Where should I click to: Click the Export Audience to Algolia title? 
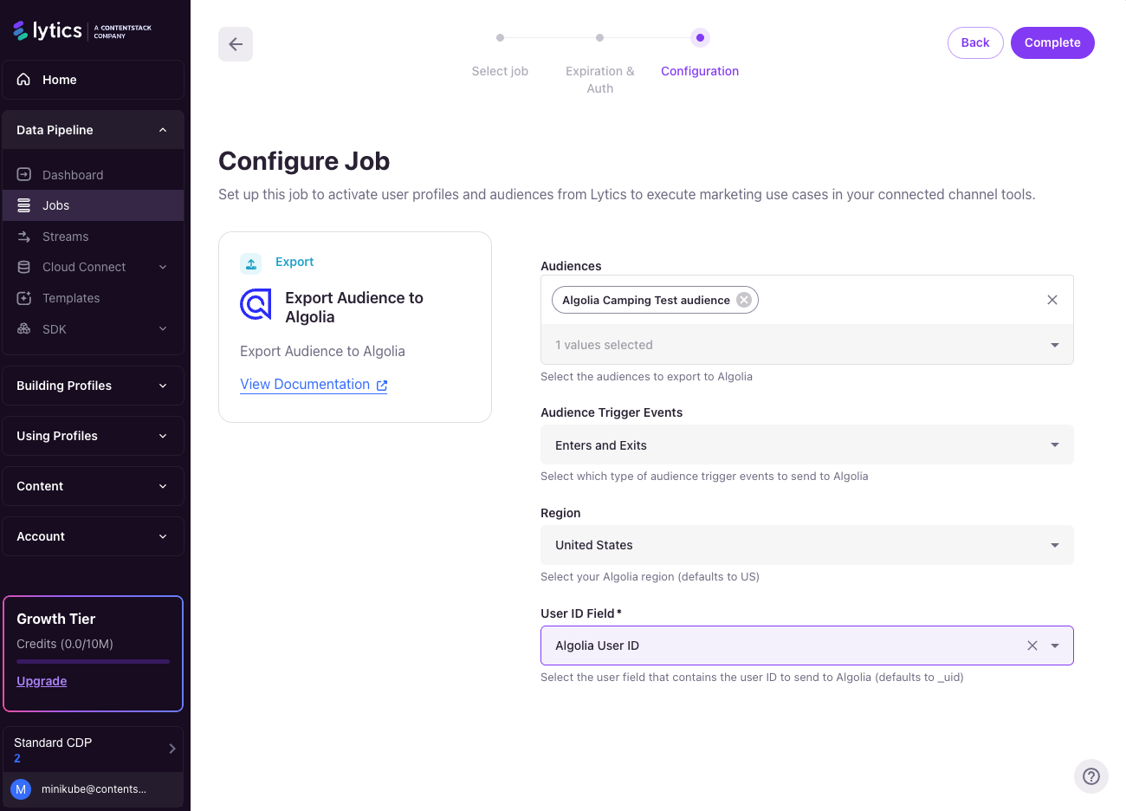354,308
